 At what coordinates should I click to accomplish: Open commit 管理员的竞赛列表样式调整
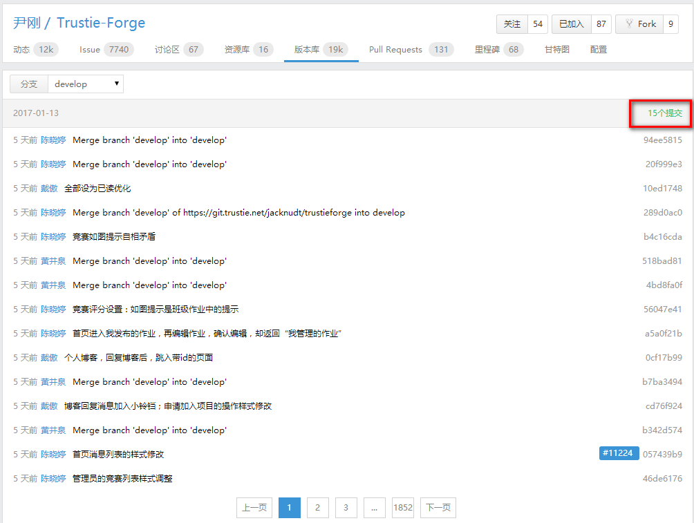[x=122, y=478]
